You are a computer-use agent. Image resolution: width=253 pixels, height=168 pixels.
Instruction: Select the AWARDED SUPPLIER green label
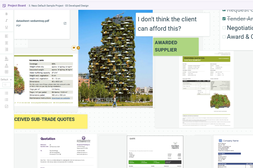point(176,47)
